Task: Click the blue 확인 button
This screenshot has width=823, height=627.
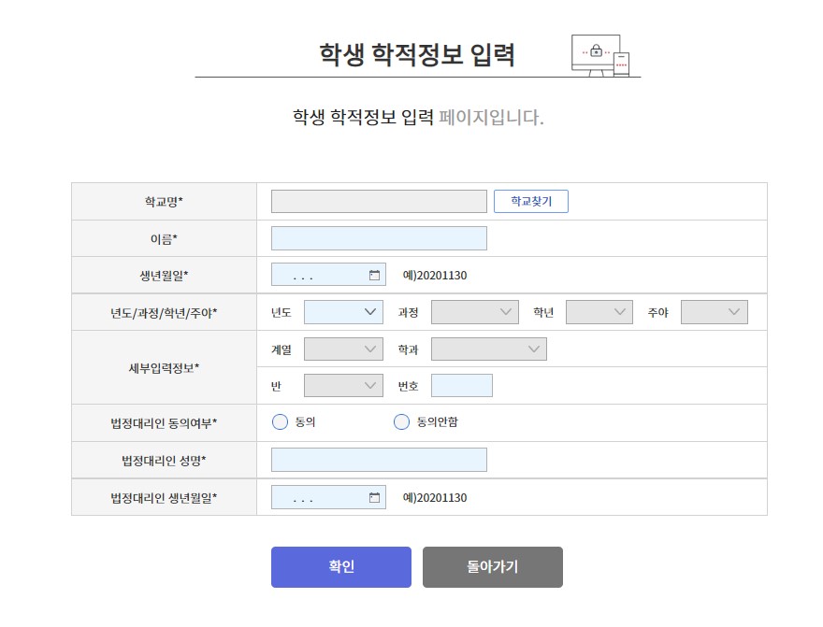Action: 340,567
